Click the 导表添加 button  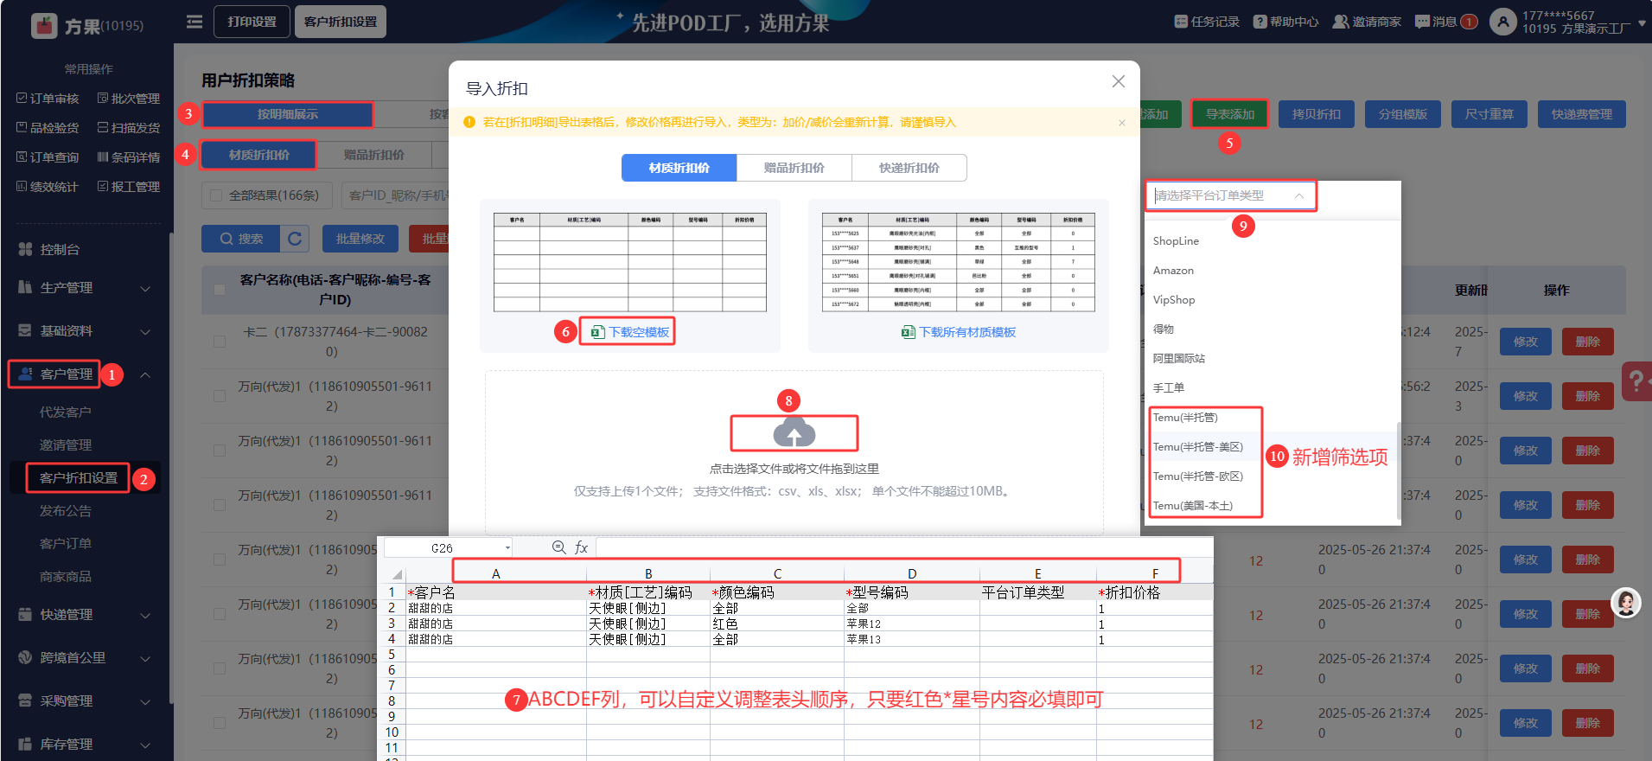click(1229, 114)
